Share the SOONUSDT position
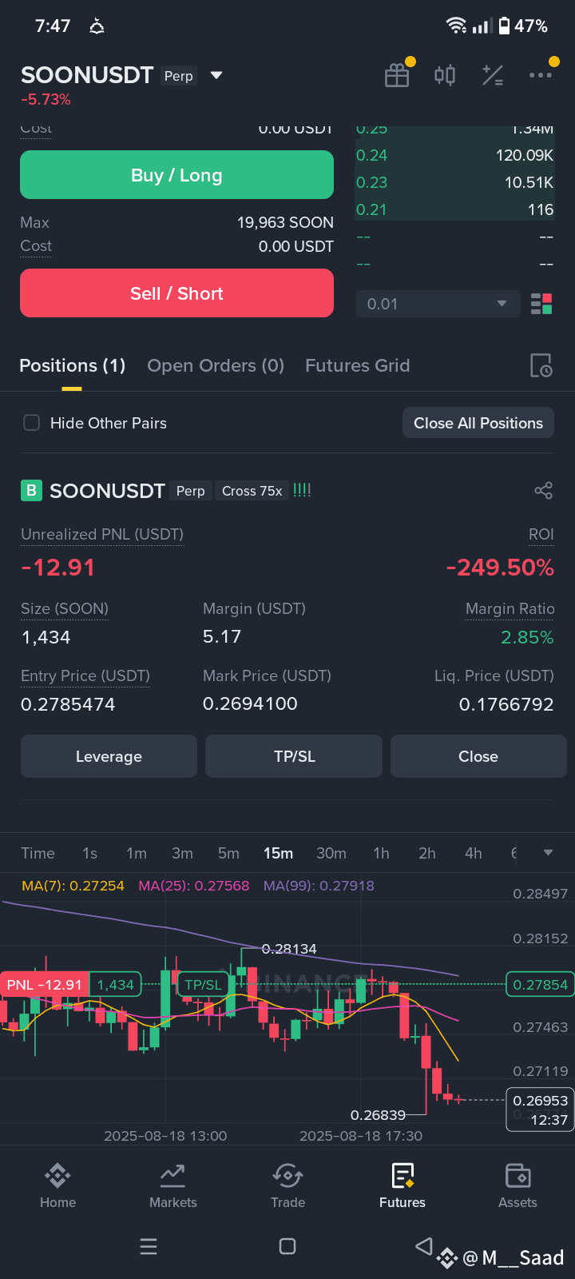 coord(543,491)
